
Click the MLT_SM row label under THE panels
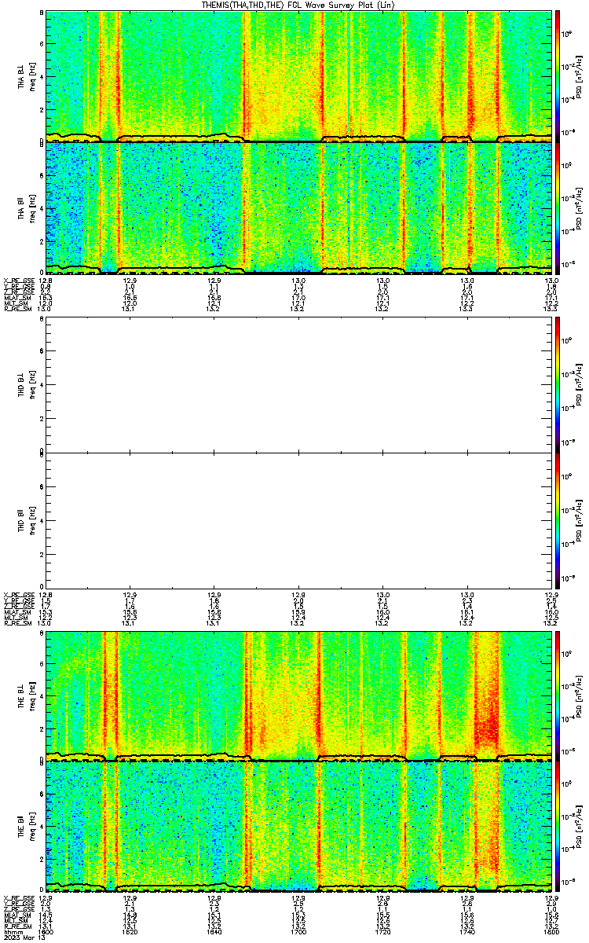(15, 922)
